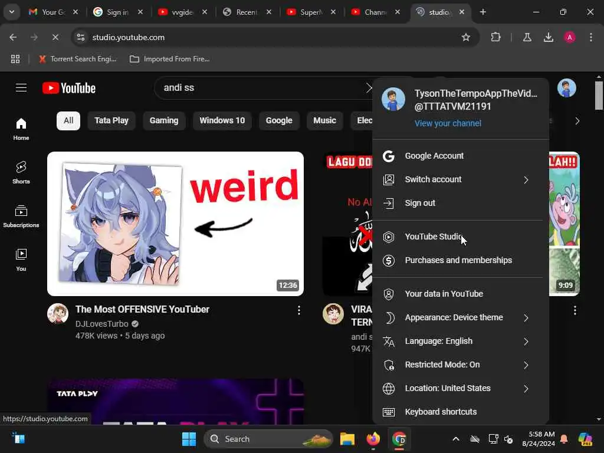Open the tab search dropdown arrow
Image resolution: width=604 pixels, height=453 pixels.
[12, 12]
